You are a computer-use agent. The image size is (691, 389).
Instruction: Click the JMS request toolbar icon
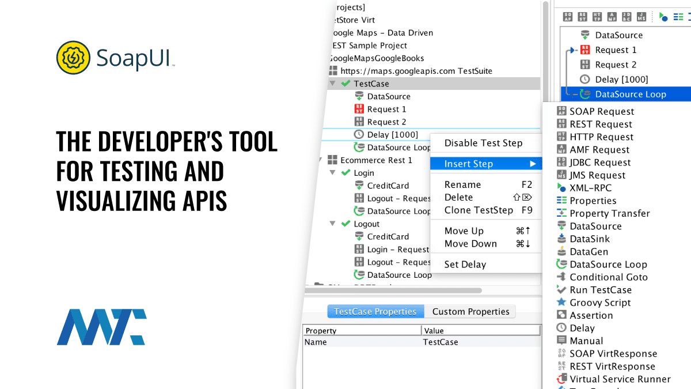coord(641,16)
